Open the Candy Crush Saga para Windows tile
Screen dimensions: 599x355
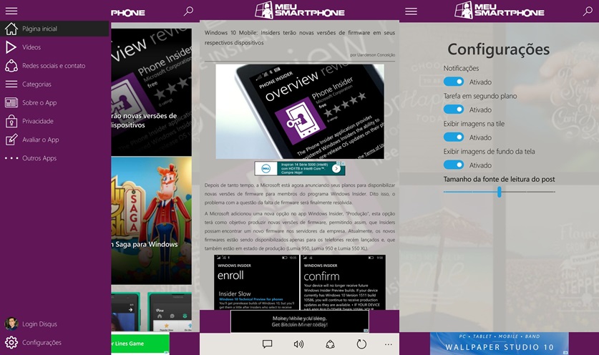[x=151, y=220]
